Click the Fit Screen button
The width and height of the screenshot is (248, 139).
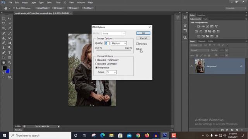(58, 8)
